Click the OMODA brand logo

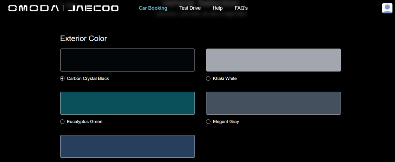[33, 8]
